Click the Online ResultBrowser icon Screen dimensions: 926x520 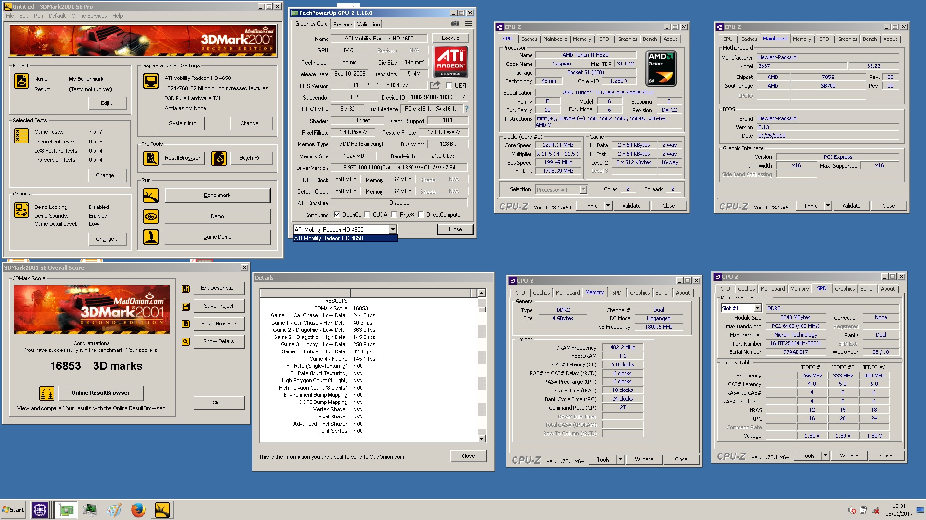(x=47, y=393)
